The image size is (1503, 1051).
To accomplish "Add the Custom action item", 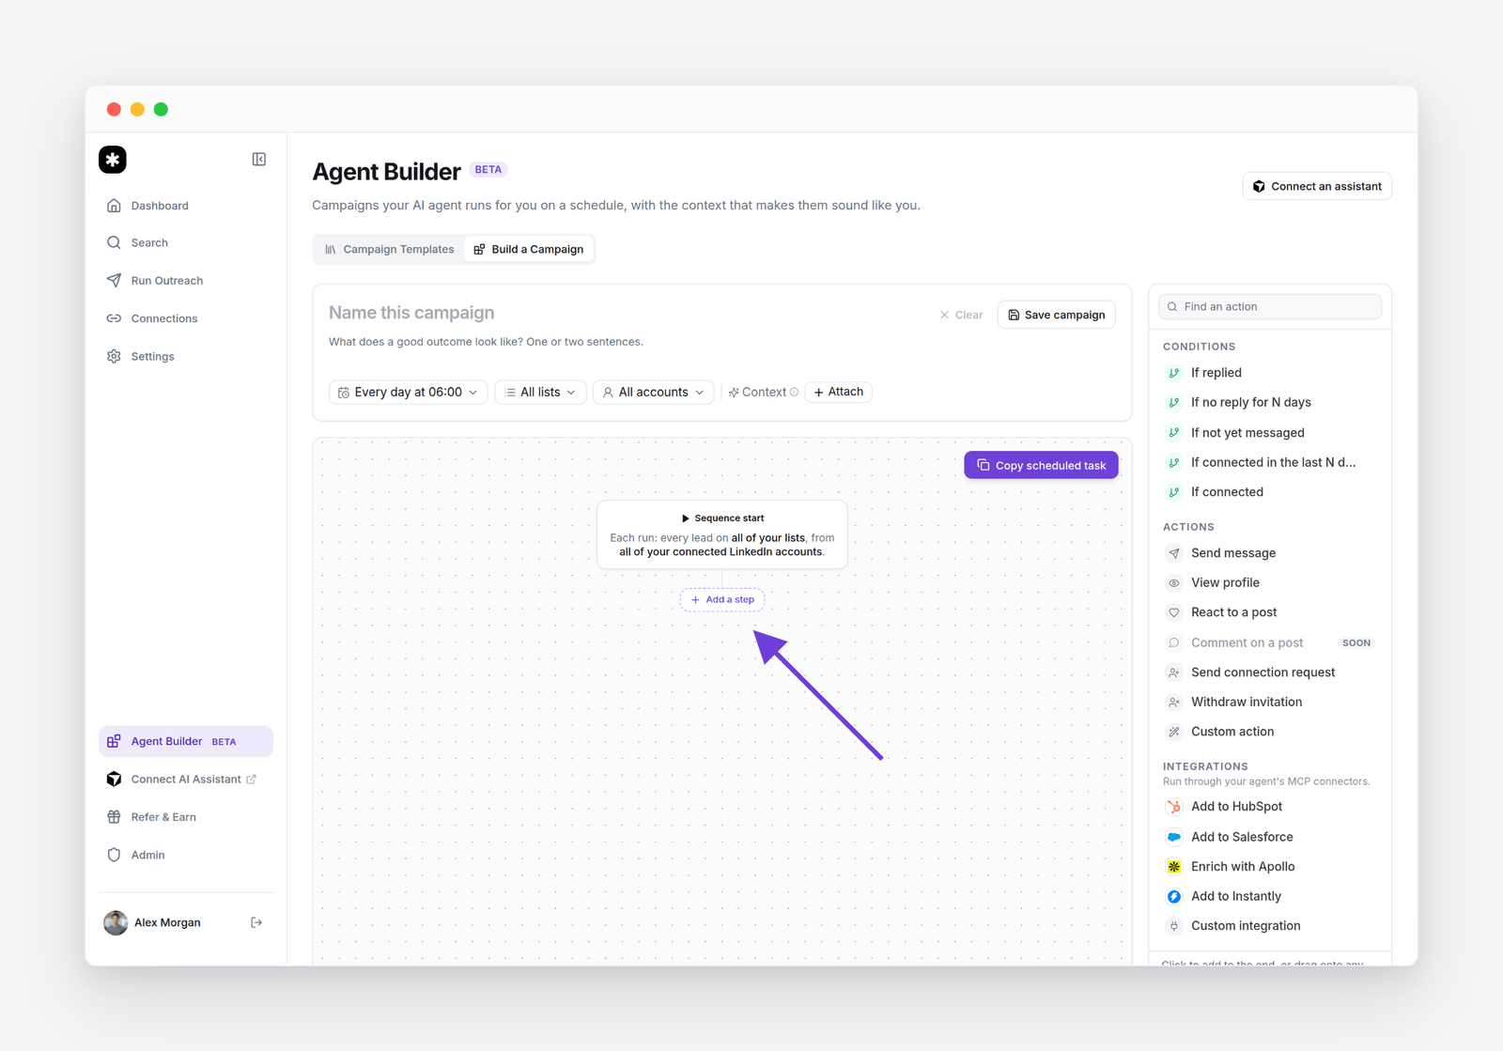I will tap(1270, 732).
